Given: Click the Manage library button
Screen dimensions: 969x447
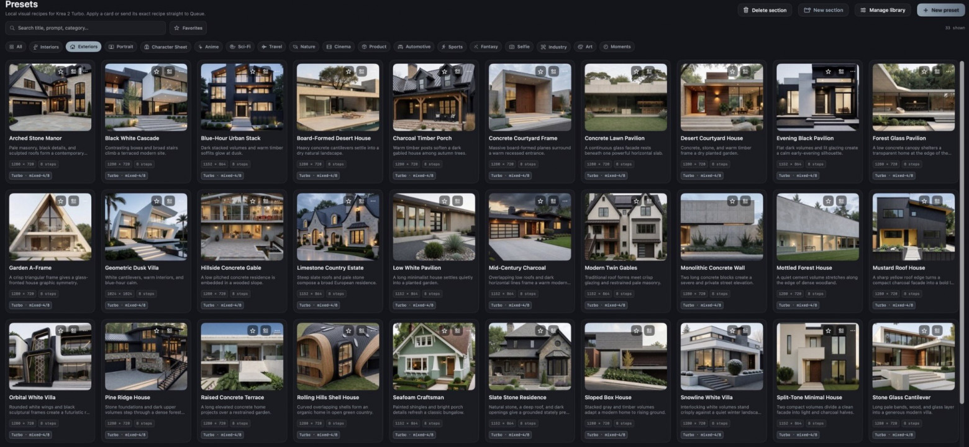Looking at the screenshot, I should point(883,10).
